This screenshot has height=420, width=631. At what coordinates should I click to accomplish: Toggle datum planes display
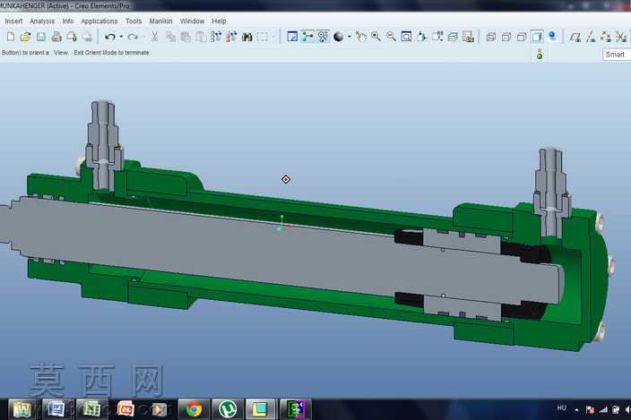(x=575, y=37)
